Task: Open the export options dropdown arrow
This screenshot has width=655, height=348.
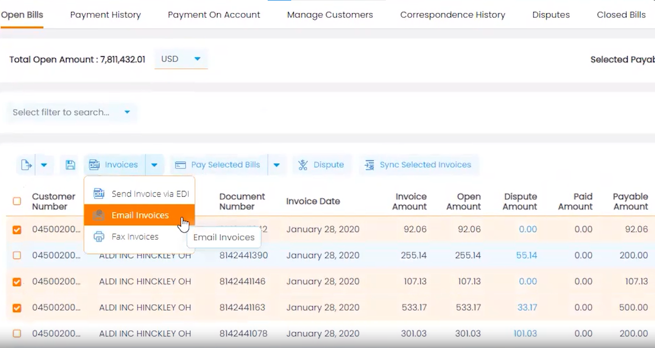Action: (x=44, y=165)
